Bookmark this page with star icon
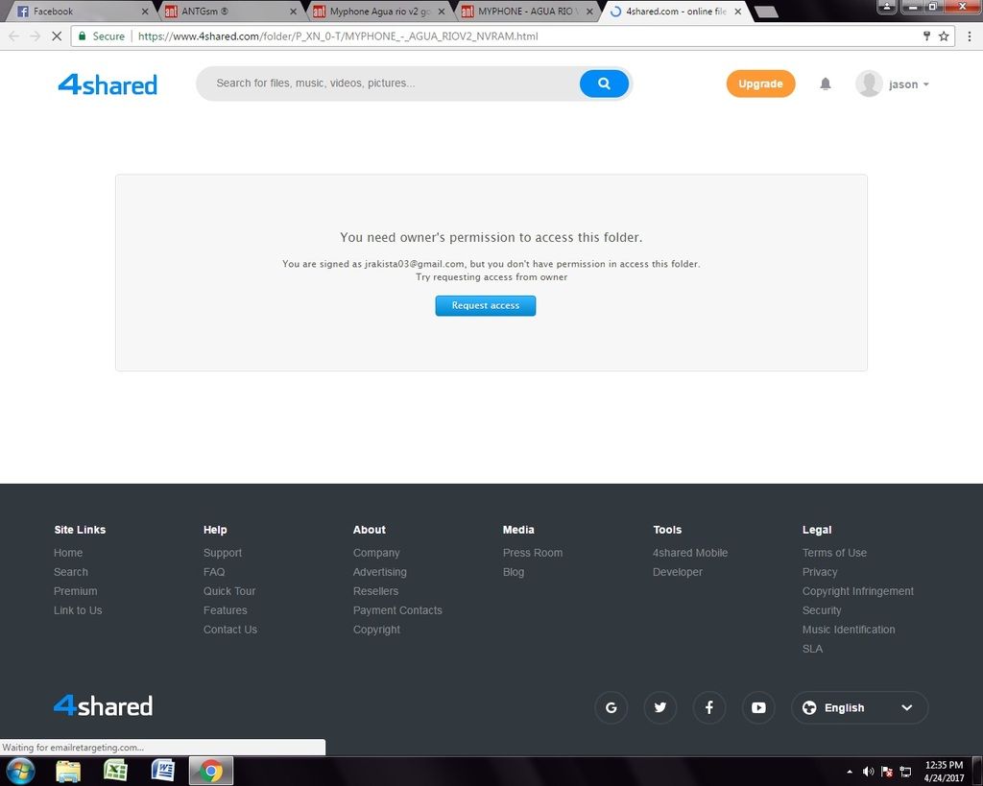Image resolution: width=983 pixels, height=786 pixels. [x=944, y=36]
